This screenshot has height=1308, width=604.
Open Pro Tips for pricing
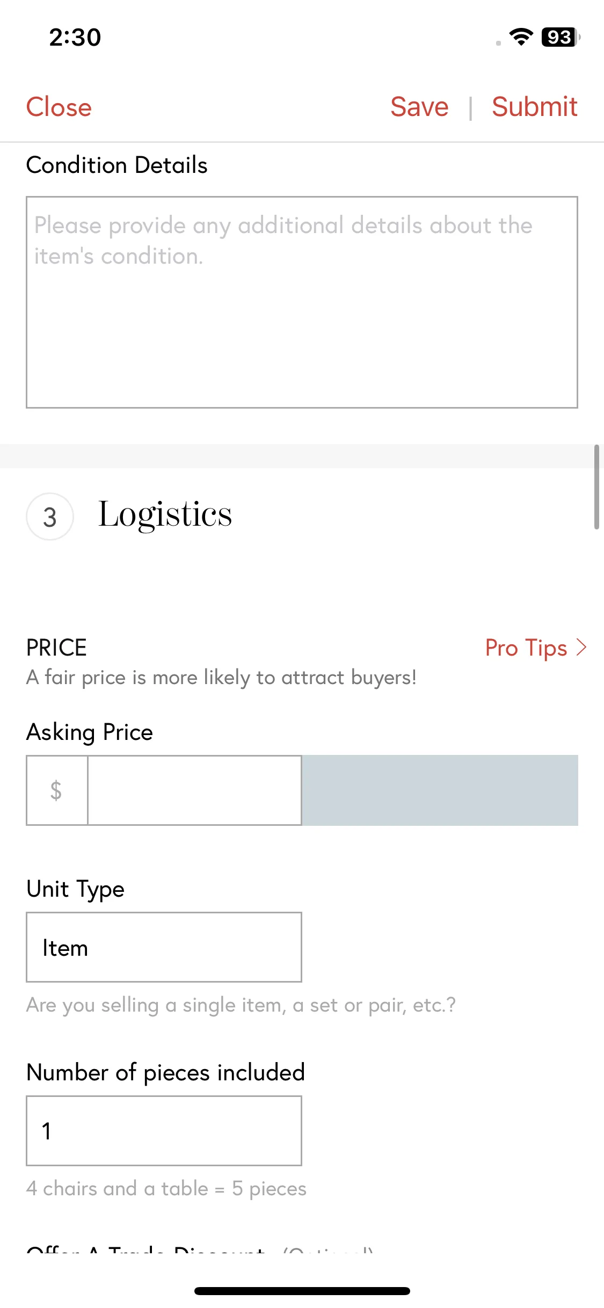[526, 648]
